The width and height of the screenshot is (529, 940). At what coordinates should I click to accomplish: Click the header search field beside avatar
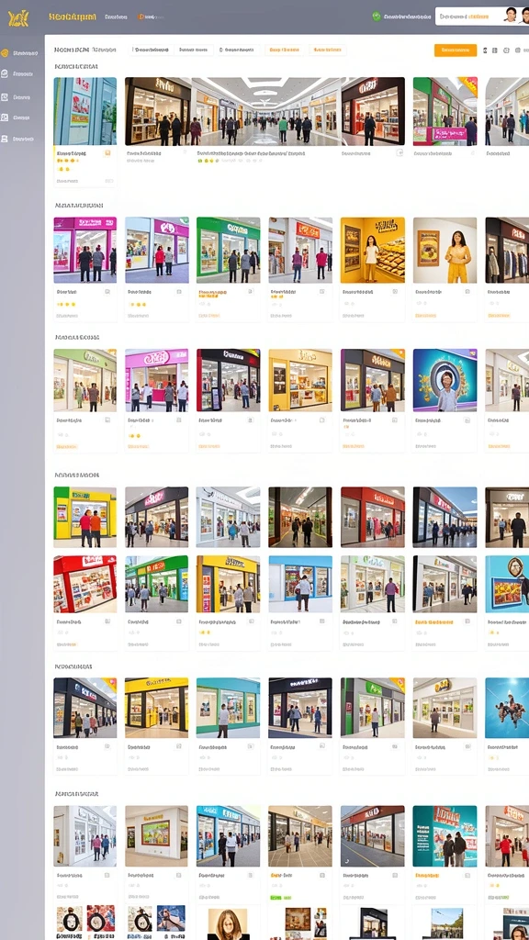click(x=468, y=17)
